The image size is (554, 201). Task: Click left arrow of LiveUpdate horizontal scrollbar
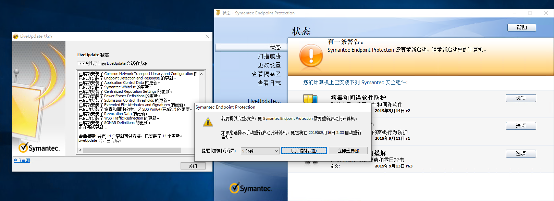80,150
